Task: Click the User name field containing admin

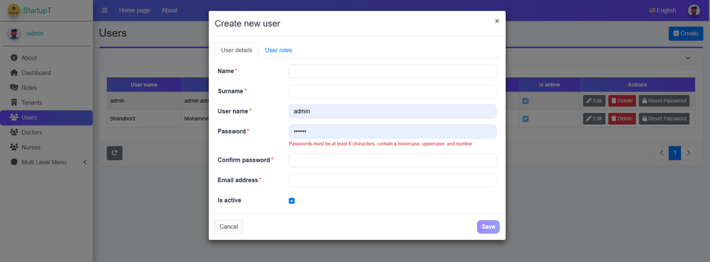Action: [393, 111]
